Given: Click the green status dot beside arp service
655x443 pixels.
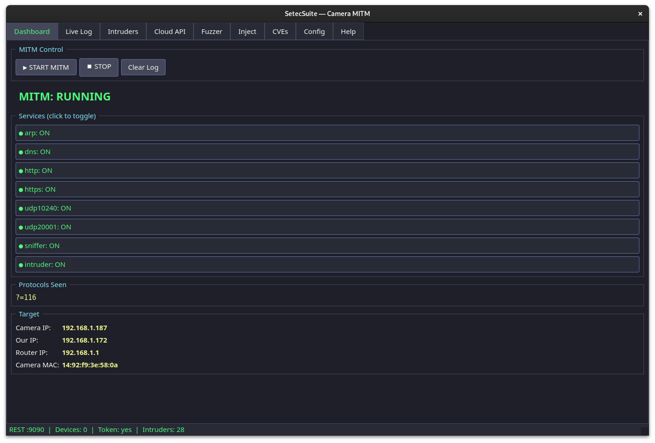Looking at the screenshot, I should coord(21,133).
